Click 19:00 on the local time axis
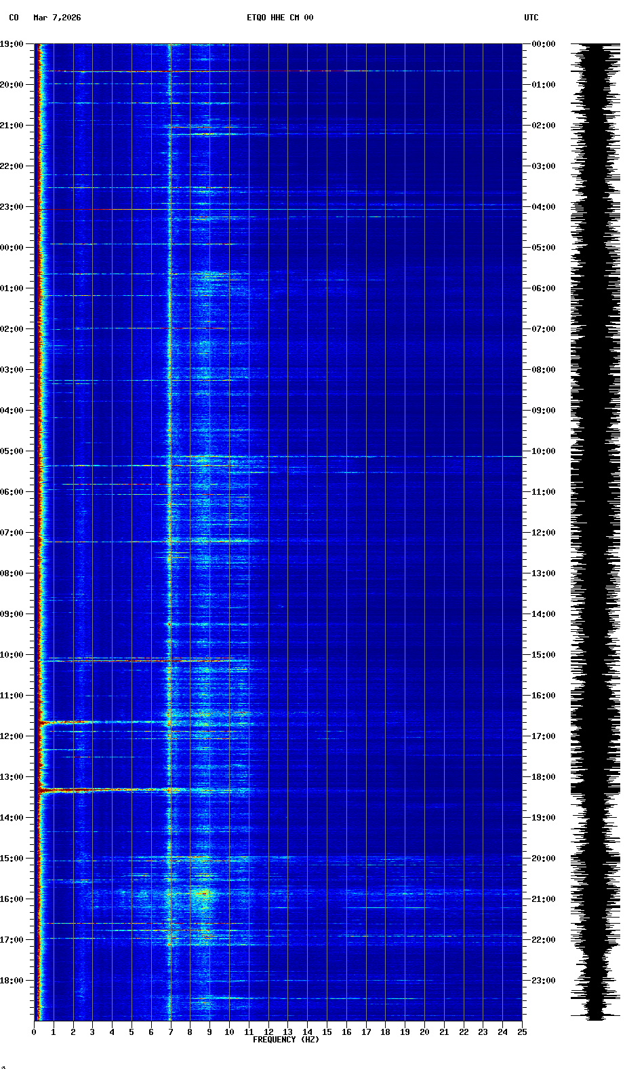Screen dimensions: 625x1075 pos(12,44)
